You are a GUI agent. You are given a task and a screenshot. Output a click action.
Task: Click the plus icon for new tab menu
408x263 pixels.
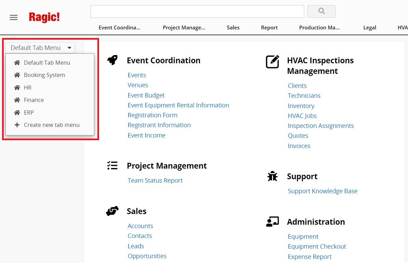click(17, 125)
